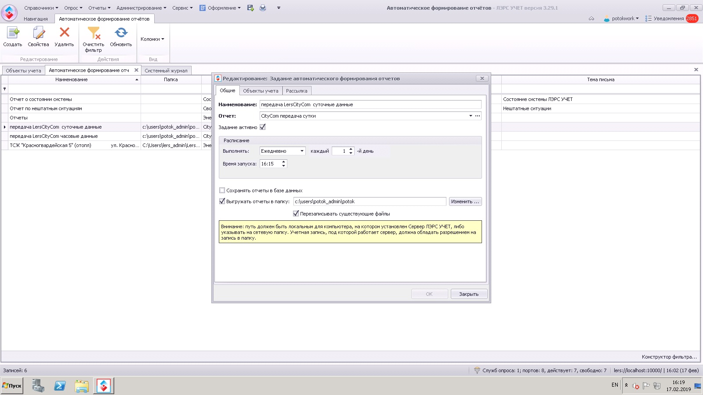Close the edit dialog with X button
The height and width of the screenshot is (395, 703).
482,78
